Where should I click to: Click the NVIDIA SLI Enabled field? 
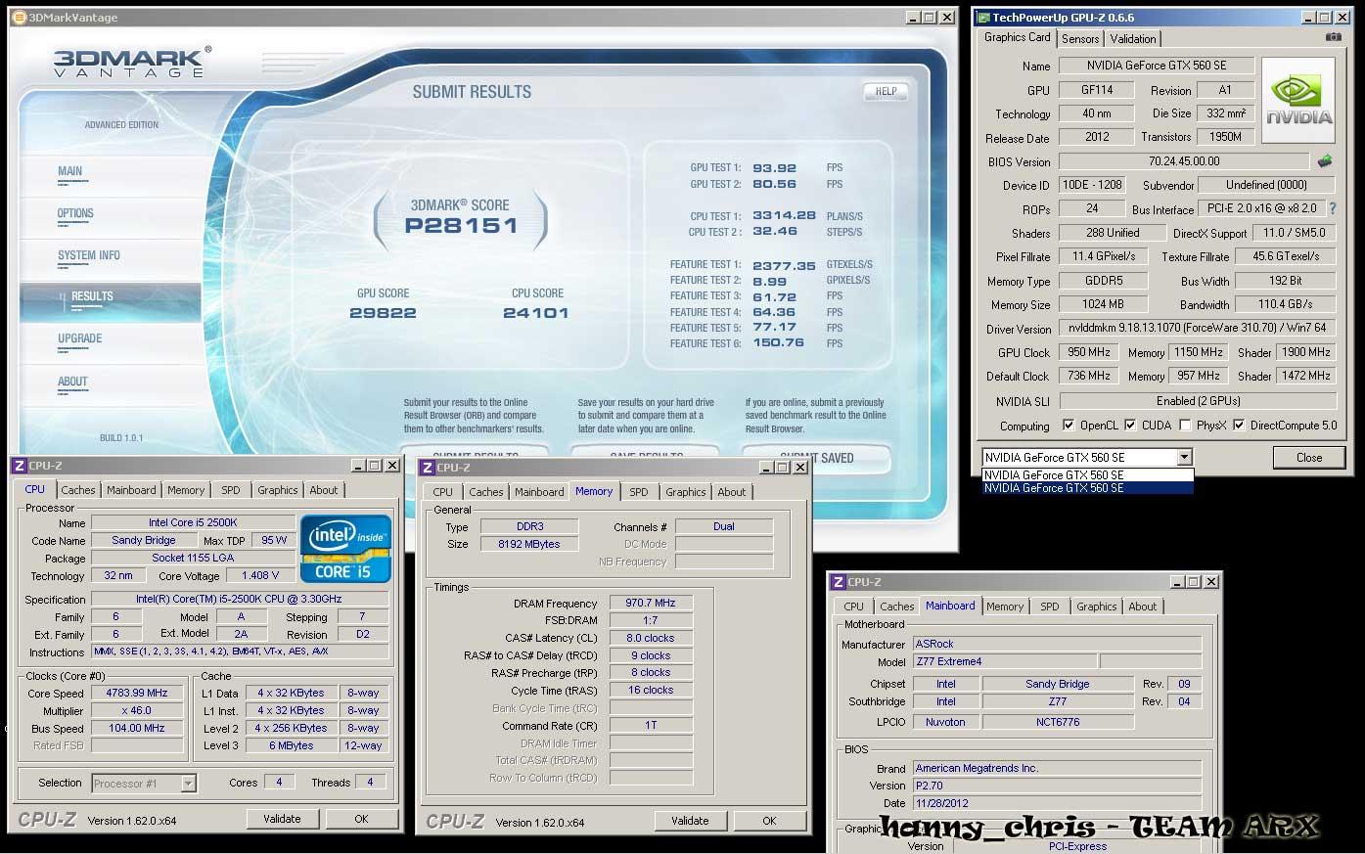click(1198, 401)
